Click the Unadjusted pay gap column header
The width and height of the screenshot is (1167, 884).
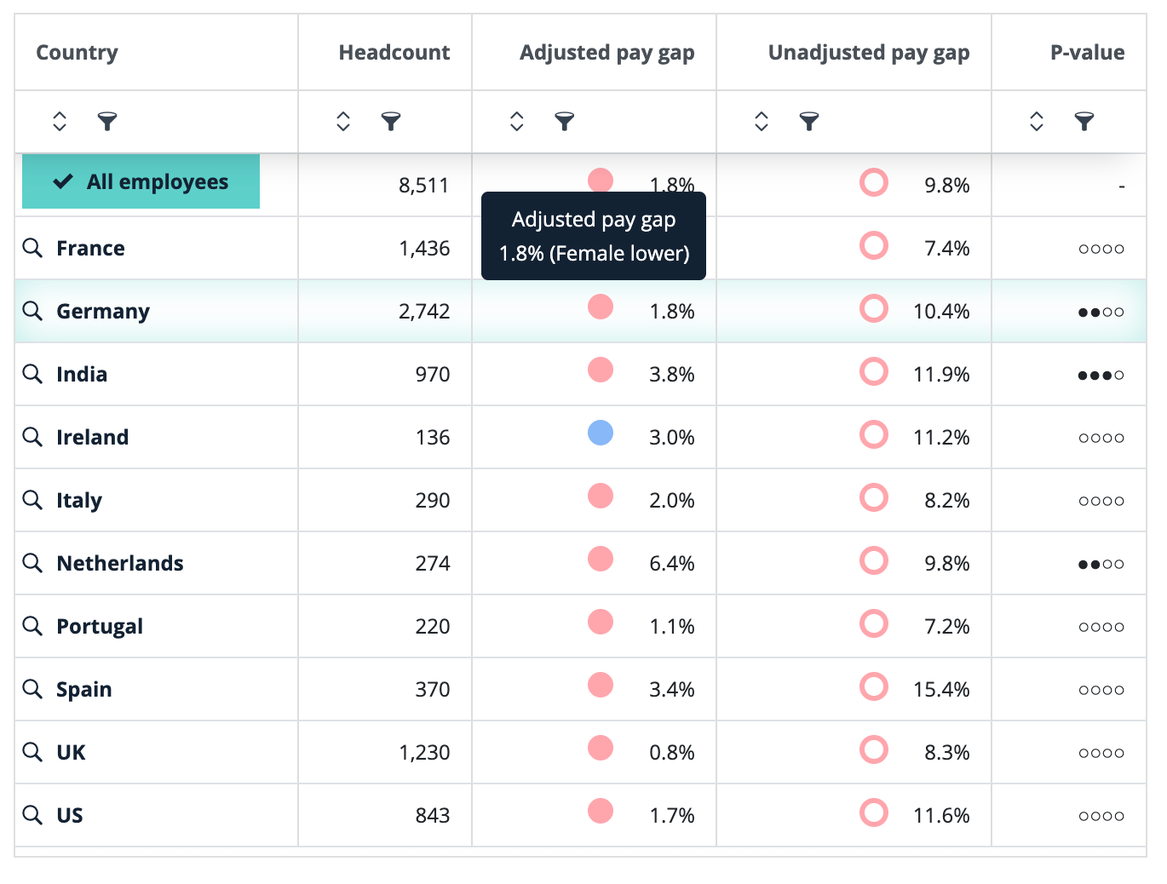868,53
